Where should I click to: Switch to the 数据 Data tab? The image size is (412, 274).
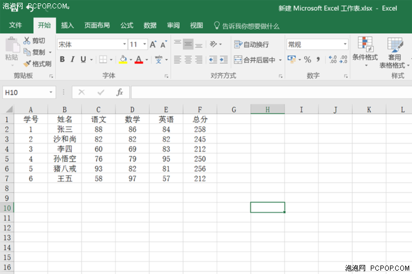coord(150,25)
